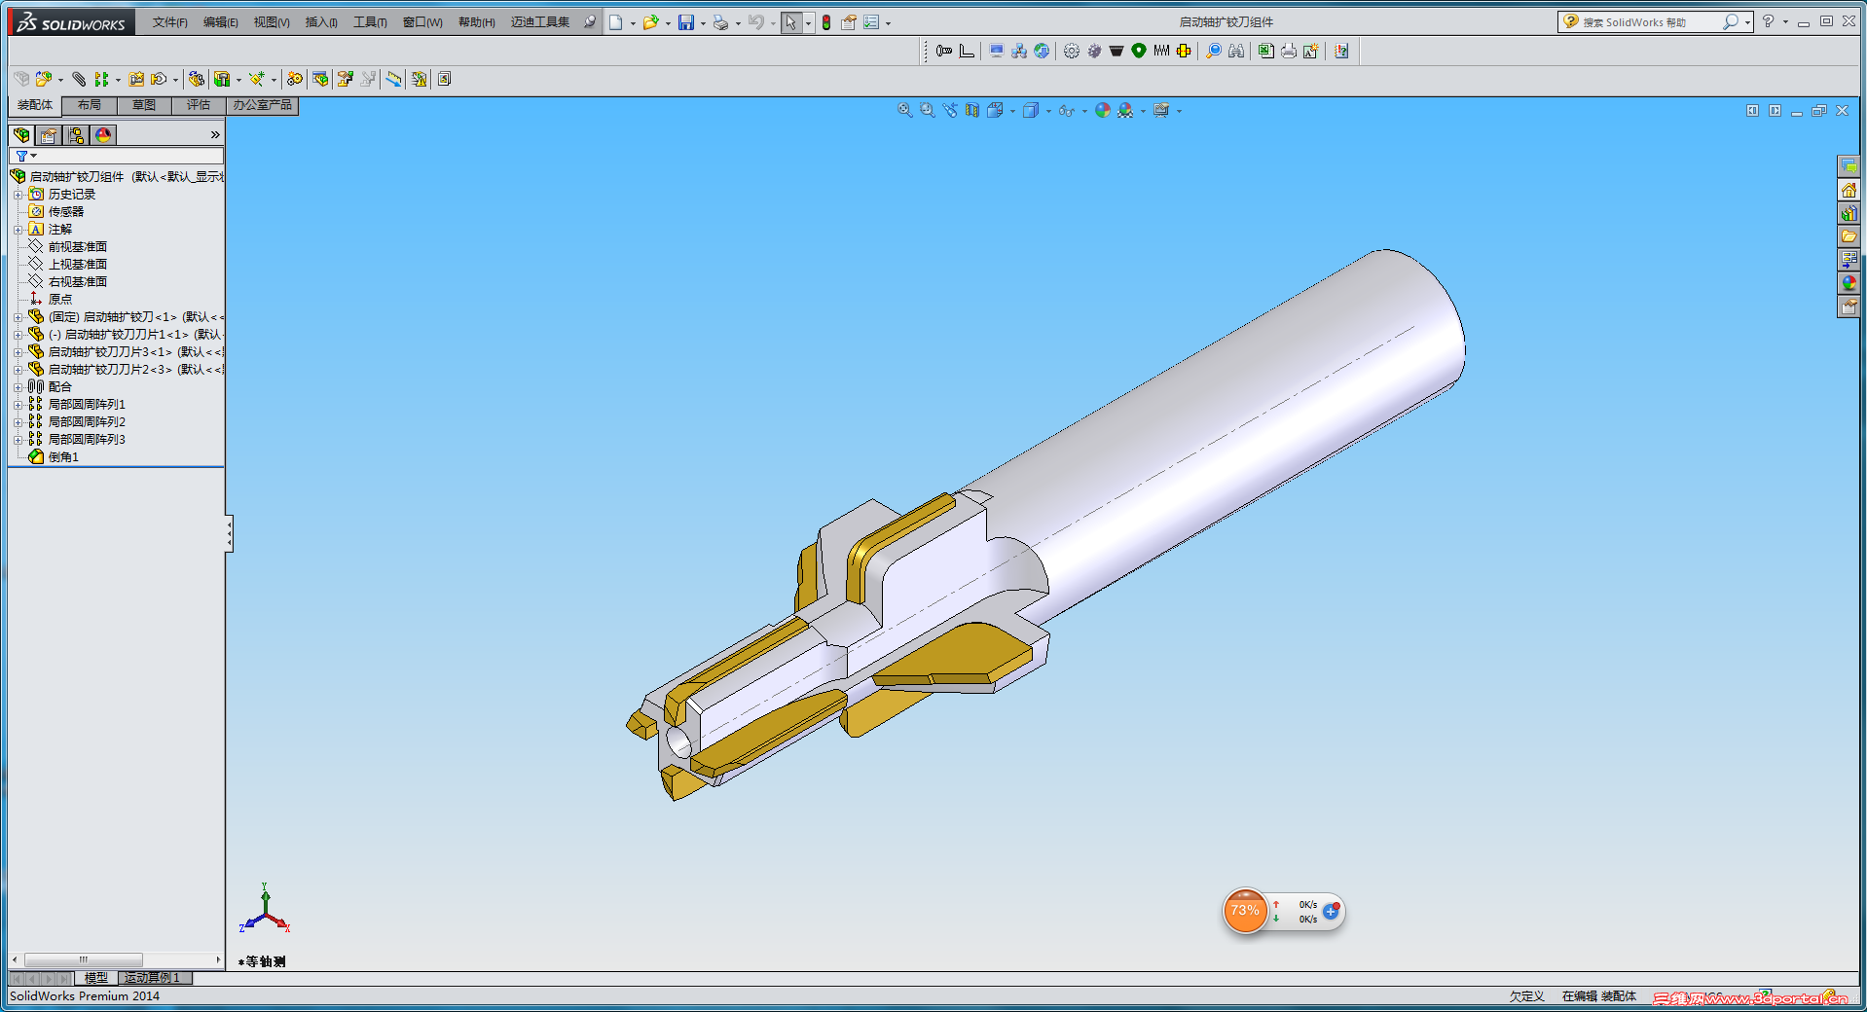Click the Zoom to Fit icon
This screenshot has height=1012, width=1867.
coord(905,110)
